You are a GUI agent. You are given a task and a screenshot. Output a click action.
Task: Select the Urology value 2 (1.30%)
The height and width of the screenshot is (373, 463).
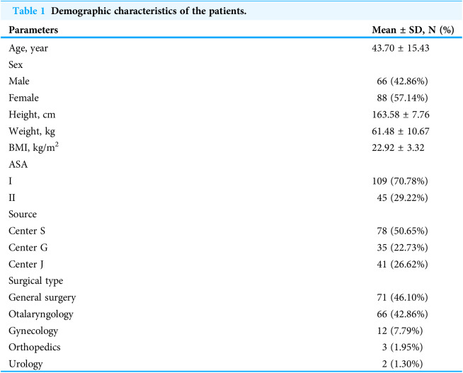pos(402,364)
